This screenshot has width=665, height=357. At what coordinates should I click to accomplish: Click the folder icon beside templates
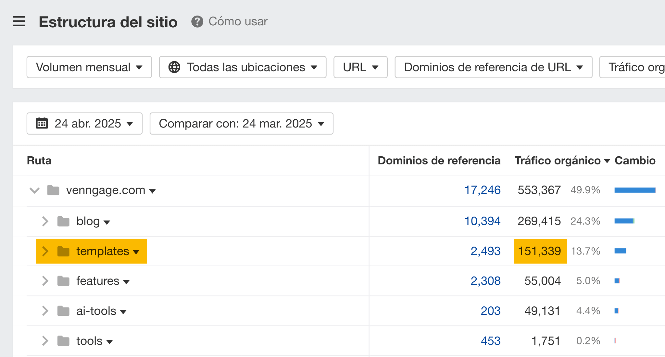64,251
